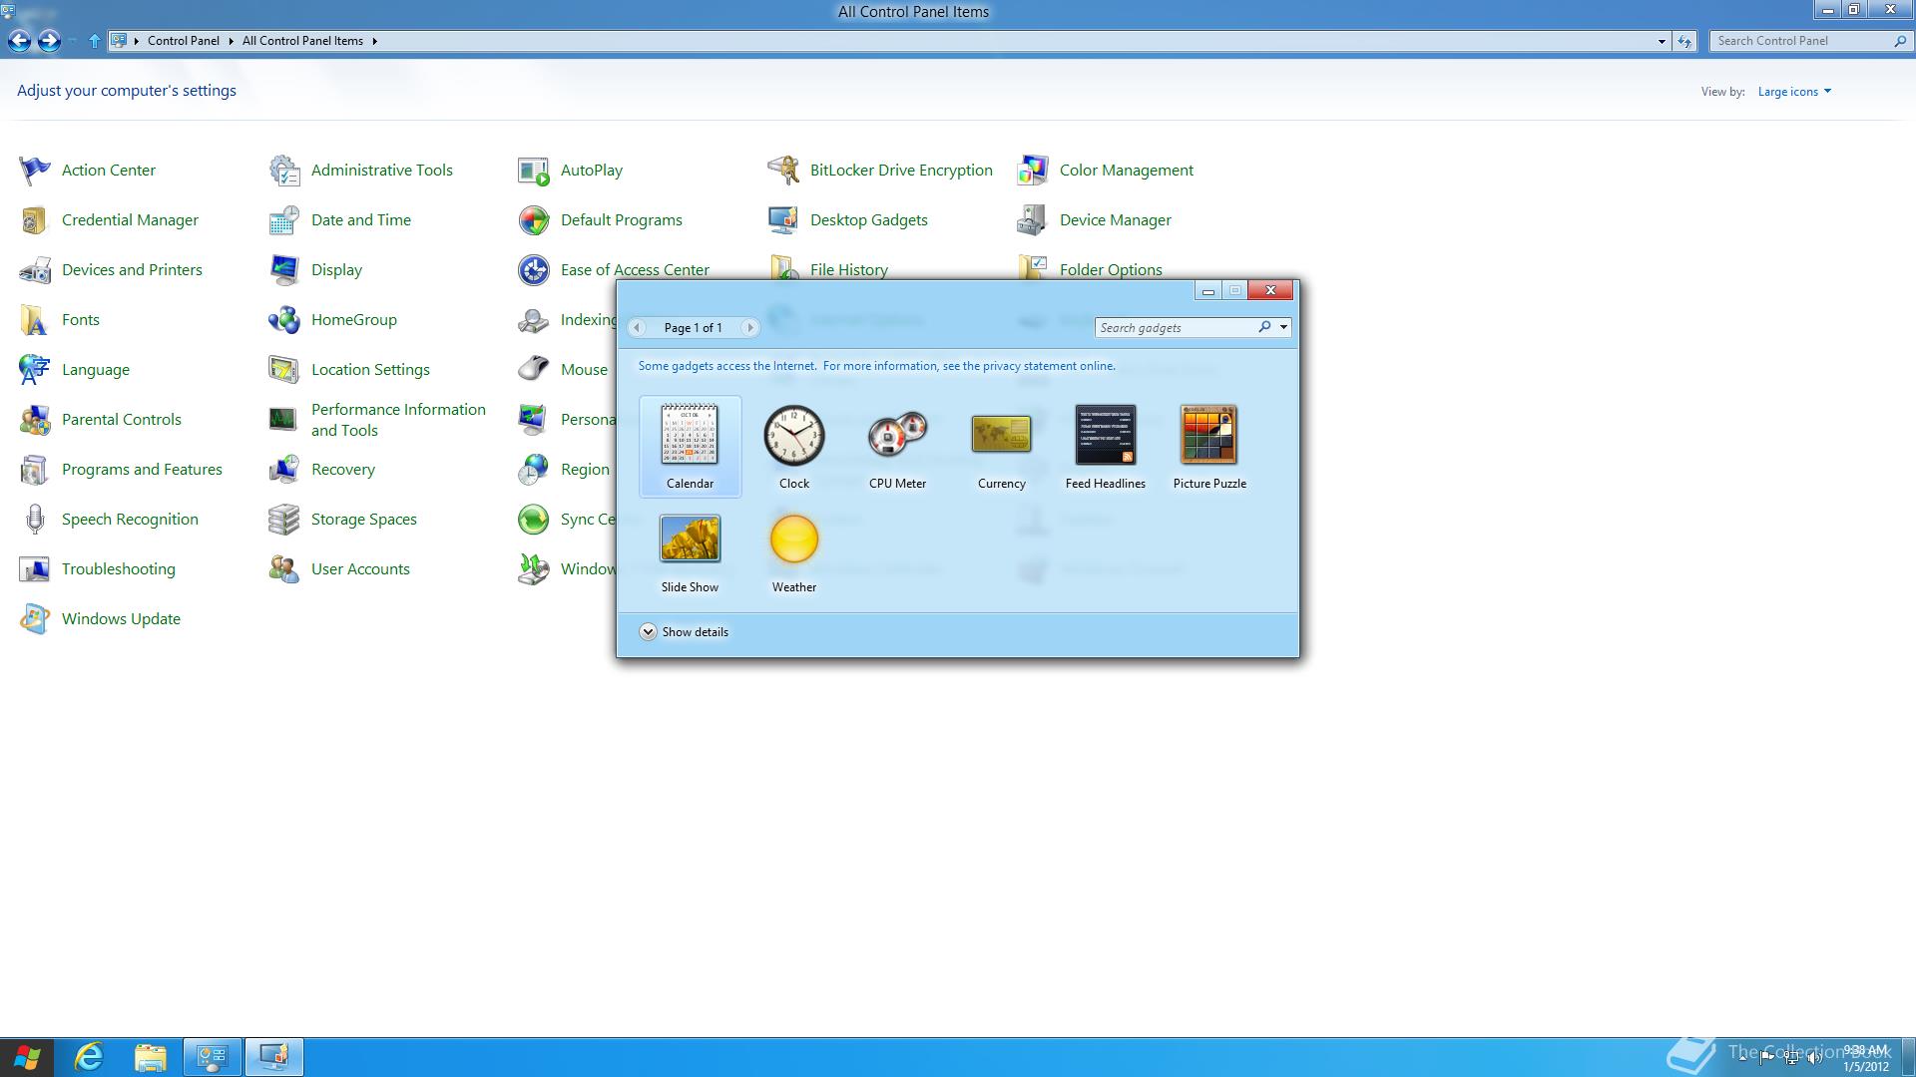Open Recovery link
This screenshot has width=1916, height=1077.
tap(343, 470)
